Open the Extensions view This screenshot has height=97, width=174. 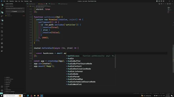[x=2, y=20]
